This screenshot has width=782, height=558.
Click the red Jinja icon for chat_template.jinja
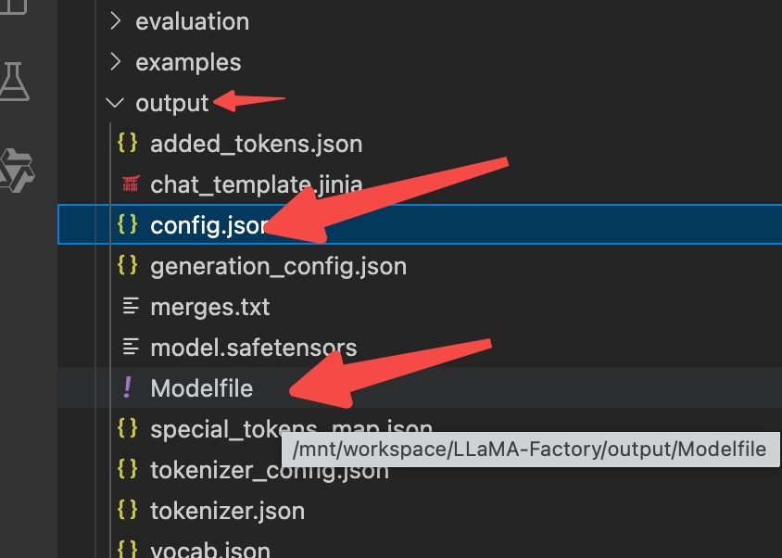[129, 184]
